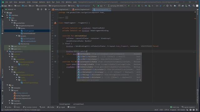Open the Resource Manager side tool button
200x112 pixels.
2,27
